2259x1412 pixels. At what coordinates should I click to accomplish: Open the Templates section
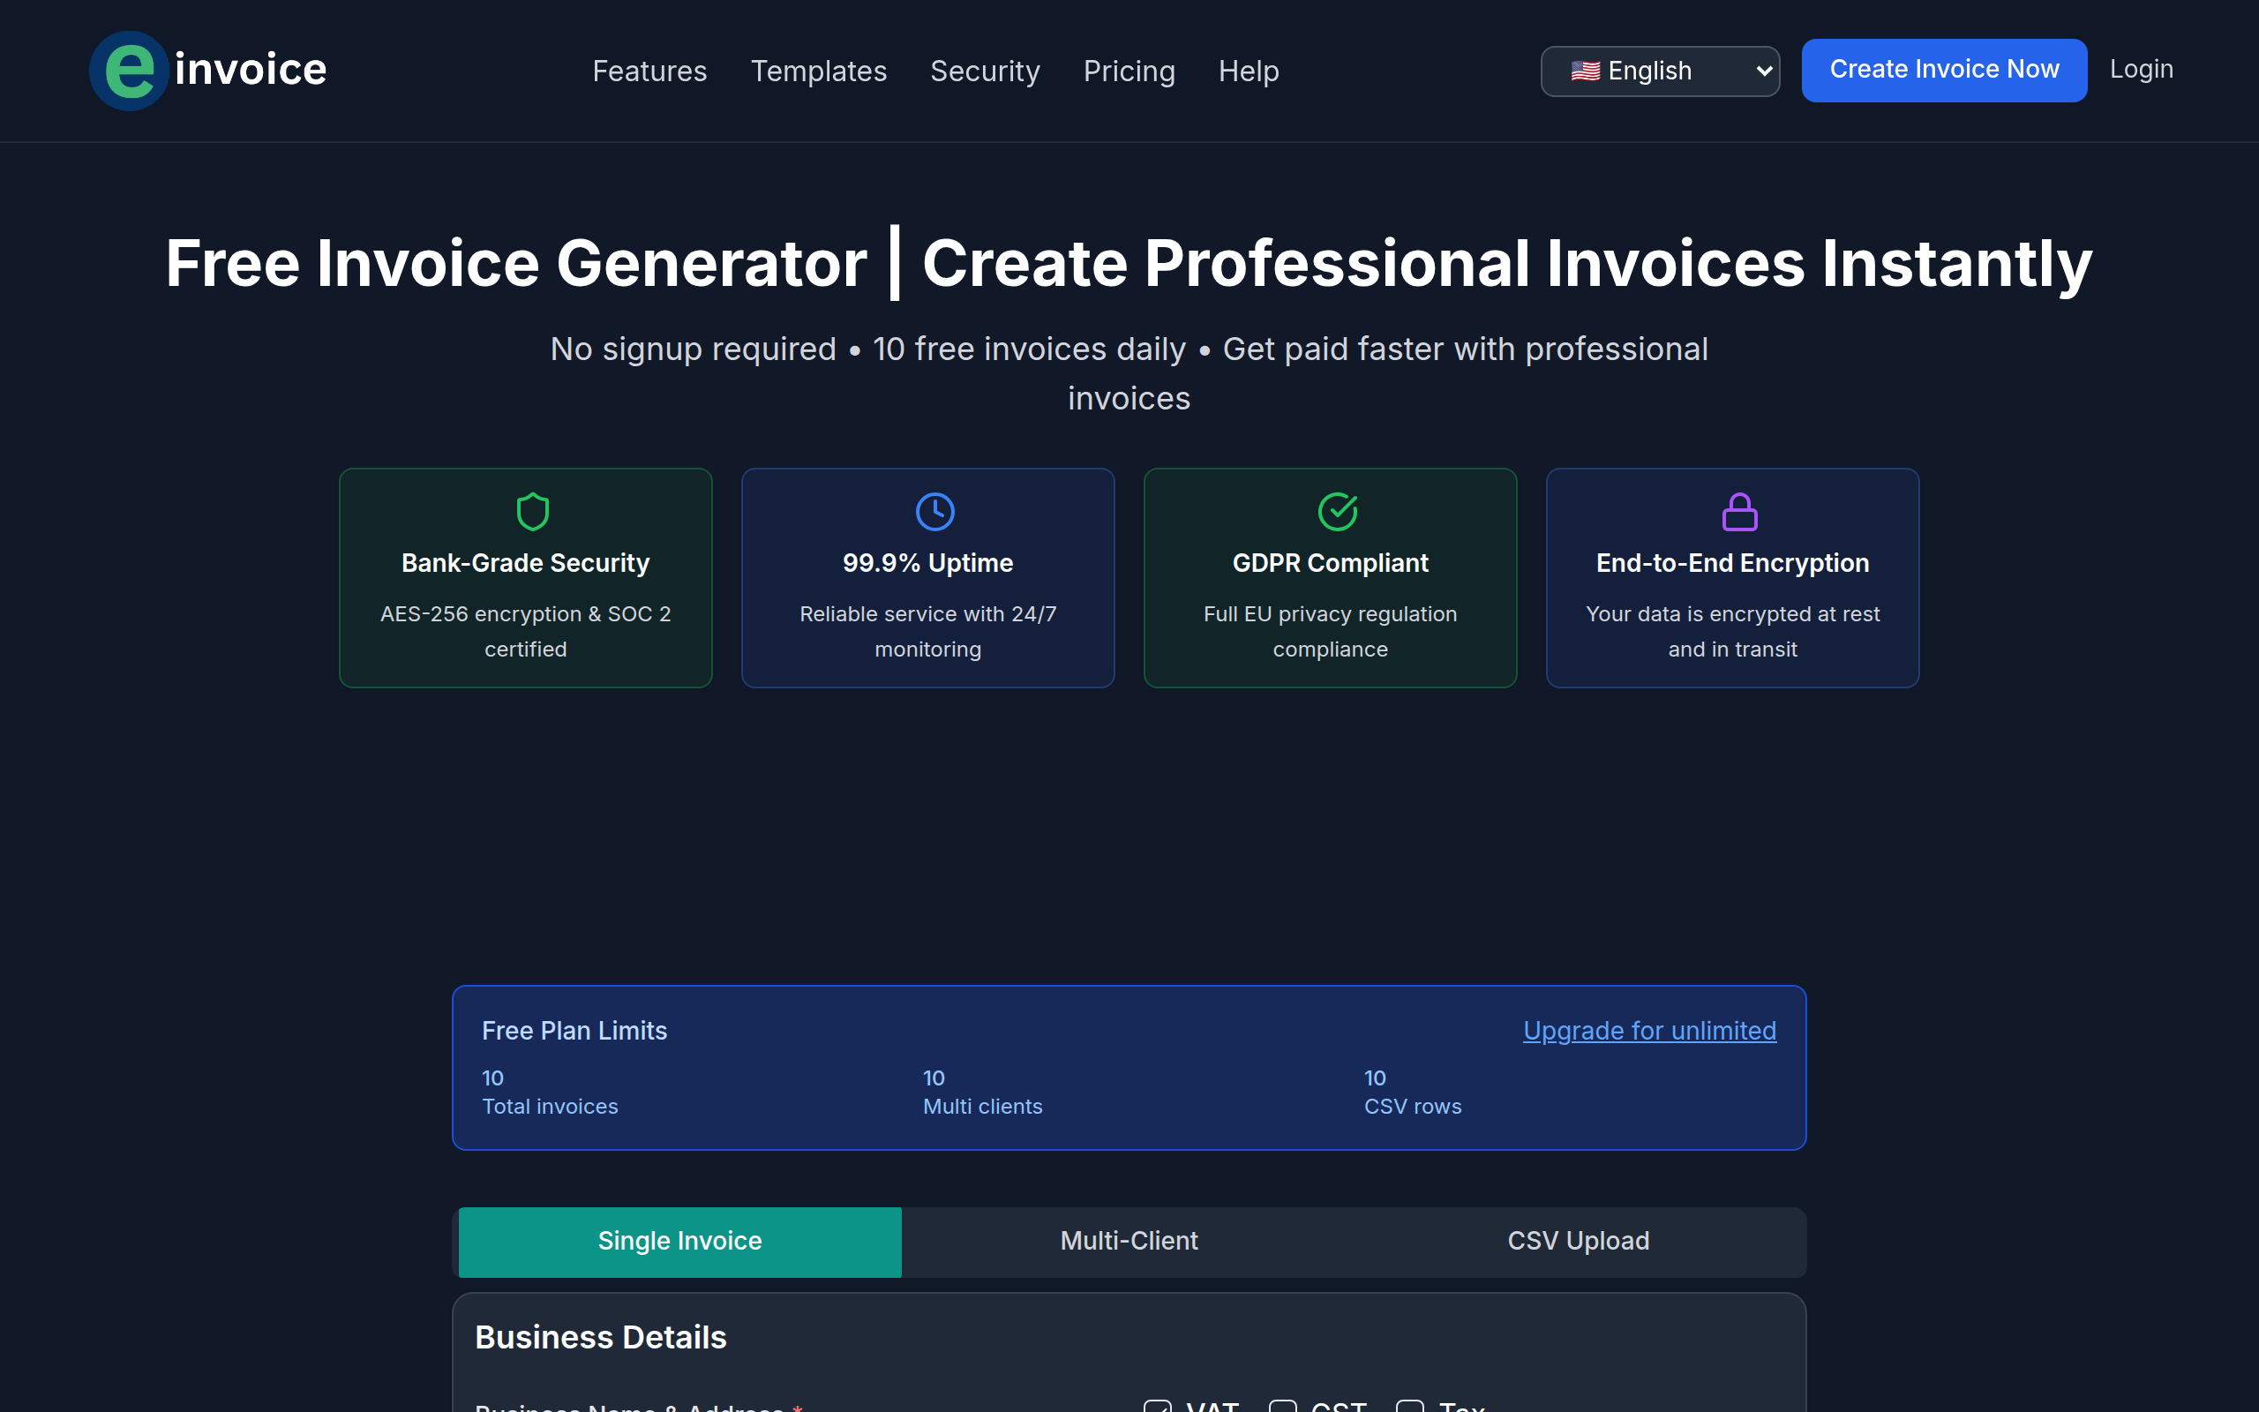(x=819, y=70)
